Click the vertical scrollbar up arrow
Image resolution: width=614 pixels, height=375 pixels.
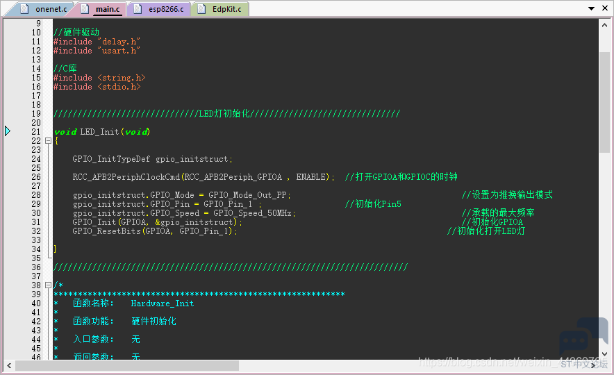point(604,26)
